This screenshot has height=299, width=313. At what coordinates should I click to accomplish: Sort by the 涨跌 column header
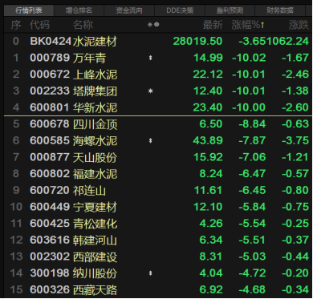[299, 25]
